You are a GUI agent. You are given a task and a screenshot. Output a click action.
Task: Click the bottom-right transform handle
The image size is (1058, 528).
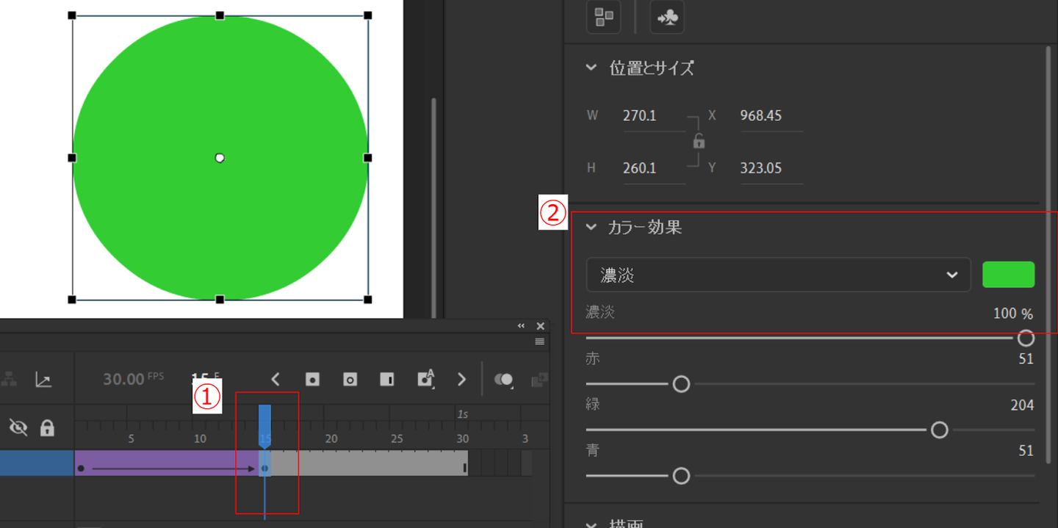point(368,300)
